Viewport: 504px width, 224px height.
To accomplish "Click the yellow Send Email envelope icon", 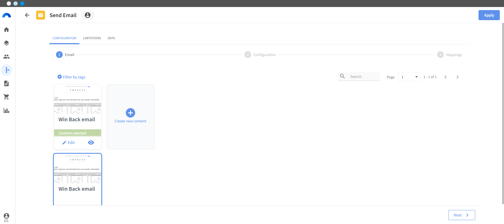I will [x=41, y=15].
